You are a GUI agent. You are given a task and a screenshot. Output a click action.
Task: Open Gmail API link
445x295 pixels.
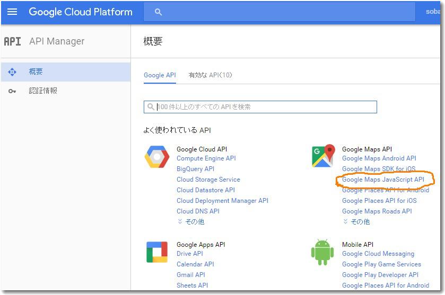coord(191,274)
